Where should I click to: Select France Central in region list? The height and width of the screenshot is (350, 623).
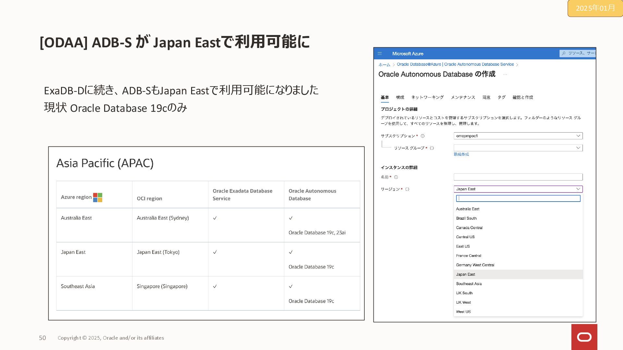(x=518, y=256)
